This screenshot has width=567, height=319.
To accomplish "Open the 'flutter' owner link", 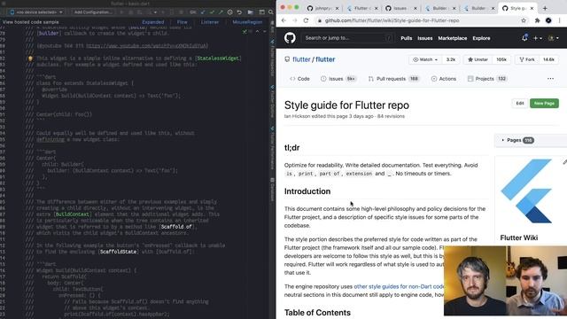I will [x=301, y=59].
